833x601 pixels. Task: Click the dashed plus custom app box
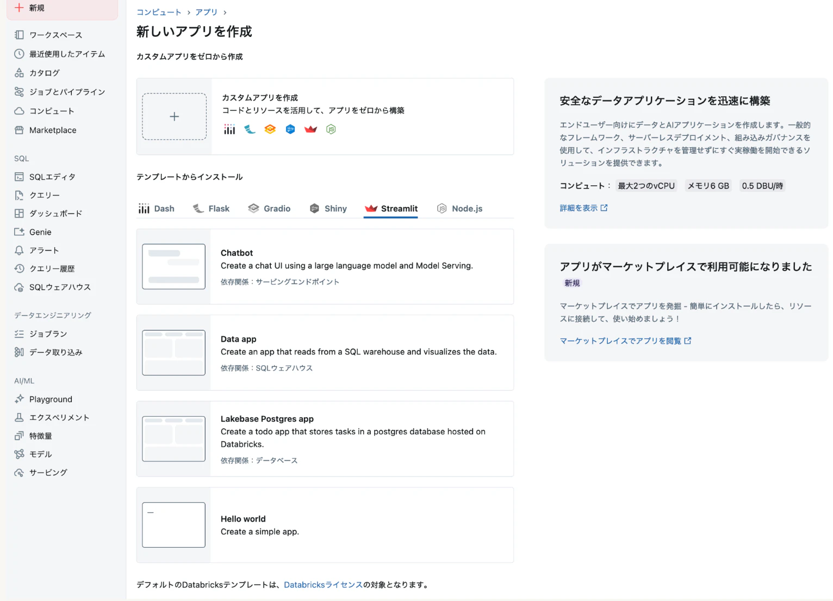174,116
